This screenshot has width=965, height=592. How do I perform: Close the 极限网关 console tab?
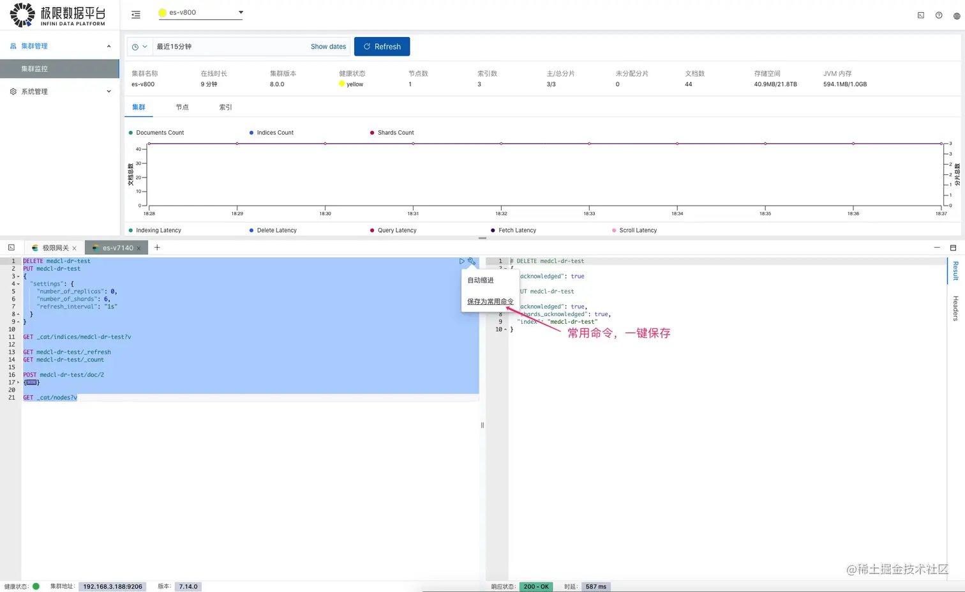tap(75, 248)
